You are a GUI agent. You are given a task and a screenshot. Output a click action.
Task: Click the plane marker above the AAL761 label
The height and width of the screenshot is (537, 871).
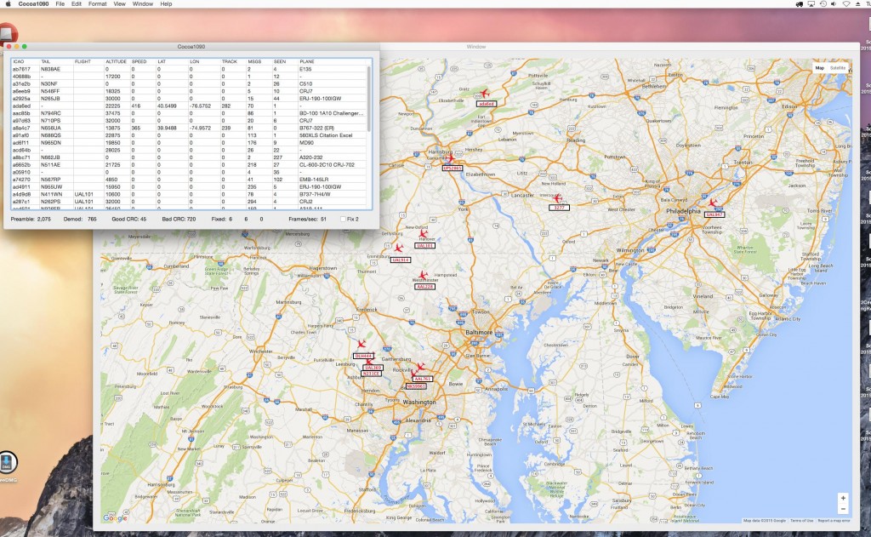420,368
